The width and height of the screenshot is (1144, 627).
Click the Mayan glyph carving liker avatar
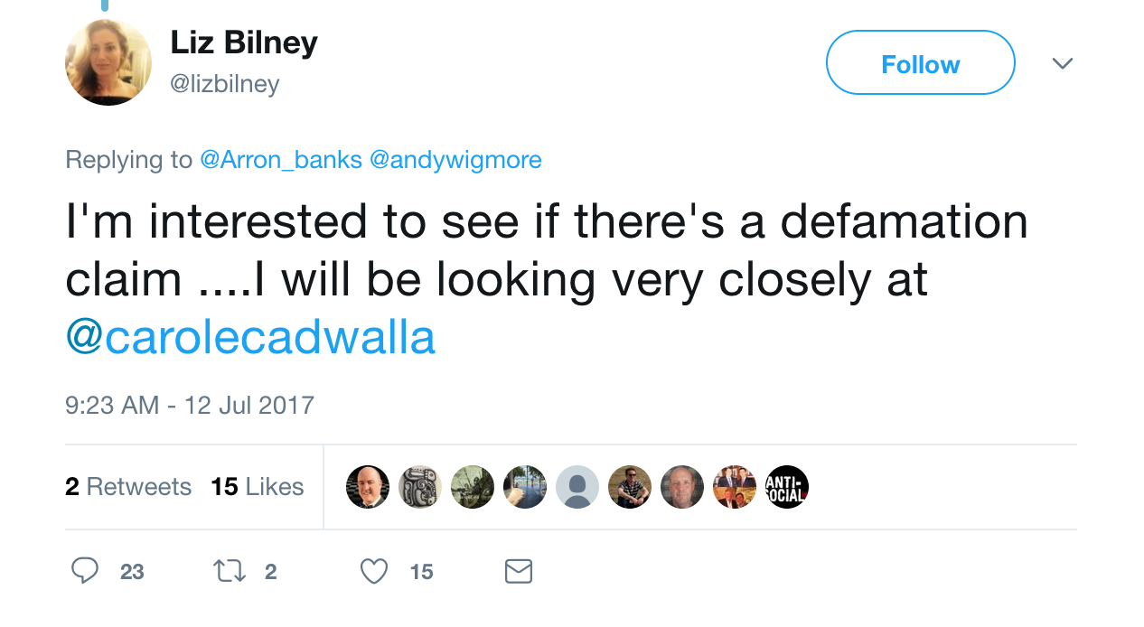coord(420,487)
